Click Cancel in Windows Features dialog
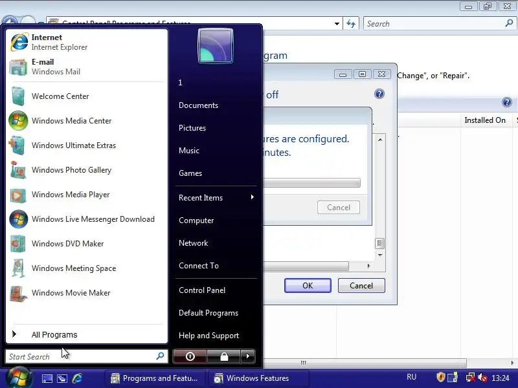Screen dimensions: 518x388 click(361, 285)
